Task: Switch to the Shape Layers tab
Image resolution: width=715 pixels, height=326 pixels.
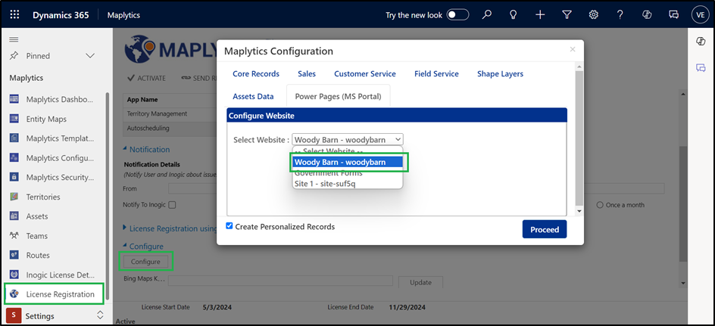Action: [x=500, y=74]
